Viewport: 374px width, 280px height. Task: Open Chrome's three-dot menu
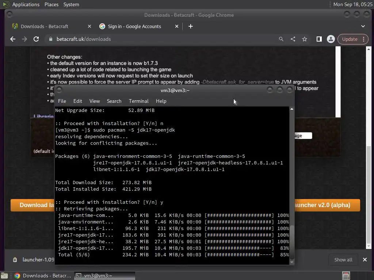pyautogui.click(x=364, y=39)
